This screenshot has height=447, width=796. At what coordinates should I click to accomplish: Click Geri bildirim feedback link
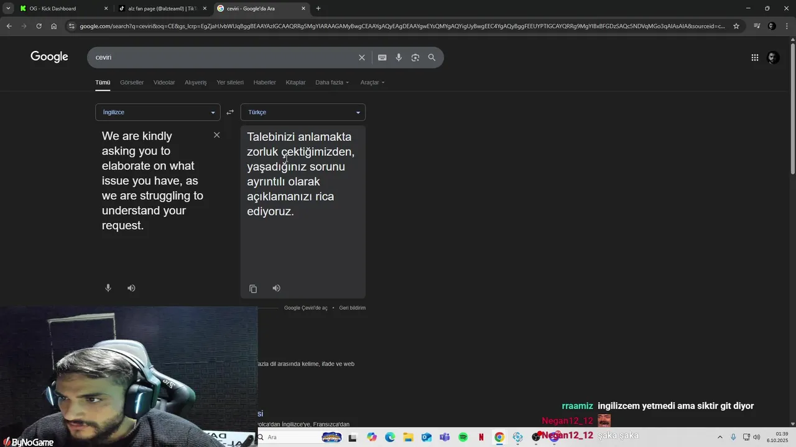[x=353, y=308]
